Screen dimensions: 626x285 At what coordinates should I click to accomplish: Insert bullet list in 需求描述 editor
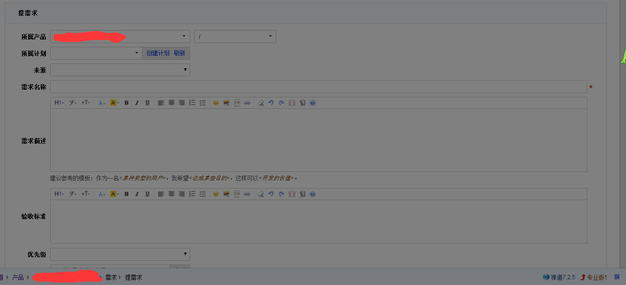pyautogui.click(x=203, y=103)
